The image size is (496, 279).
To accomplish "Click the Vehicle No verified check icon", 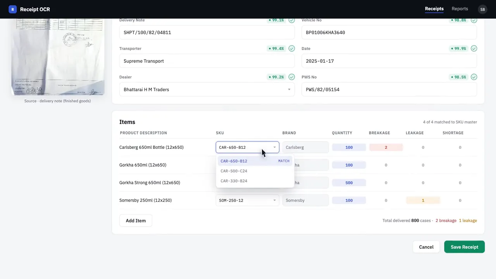I will coord(474,20).
